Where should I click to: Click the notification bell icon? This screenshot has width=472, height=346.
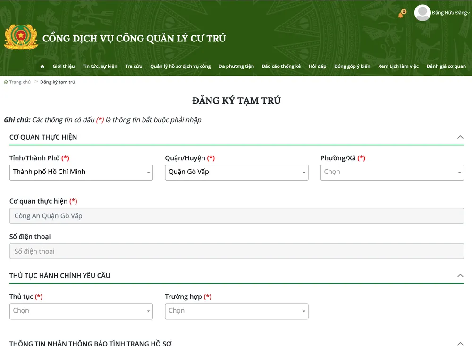400,15
